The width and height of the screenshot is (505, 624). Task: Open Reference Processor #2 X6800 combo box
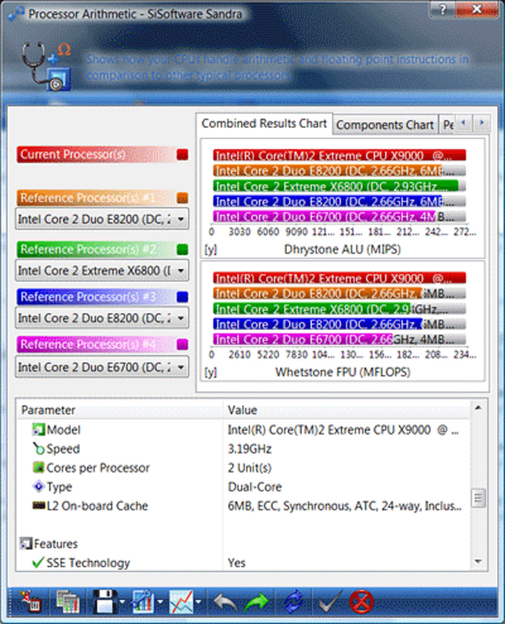tap(102, 270)
